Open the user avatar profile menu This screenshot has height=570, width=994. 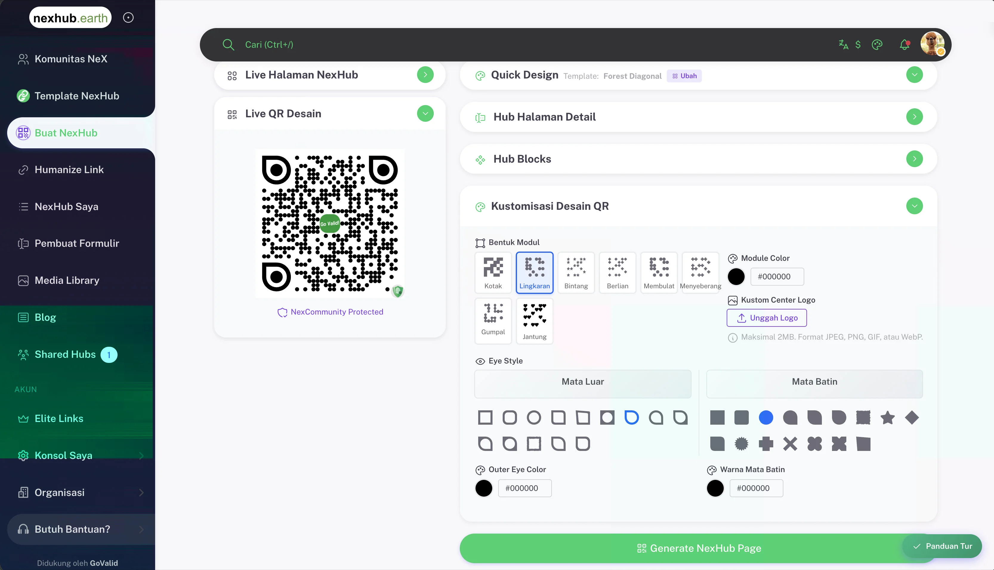click(933, 44)
